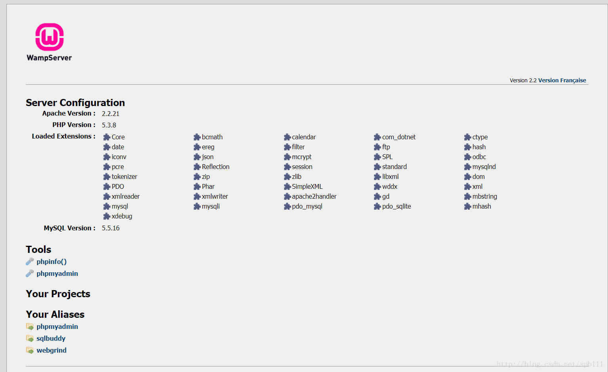Click the Your Projects heading
Screen dimensions: 608x372
[58, 294]
